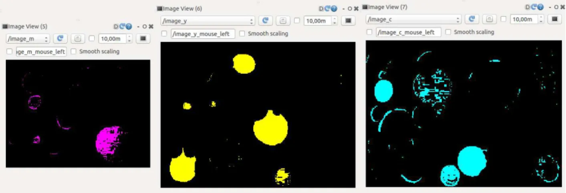566x193 pixels.
Task: Close the Image View (7) panel
Action: coord(563,7)
